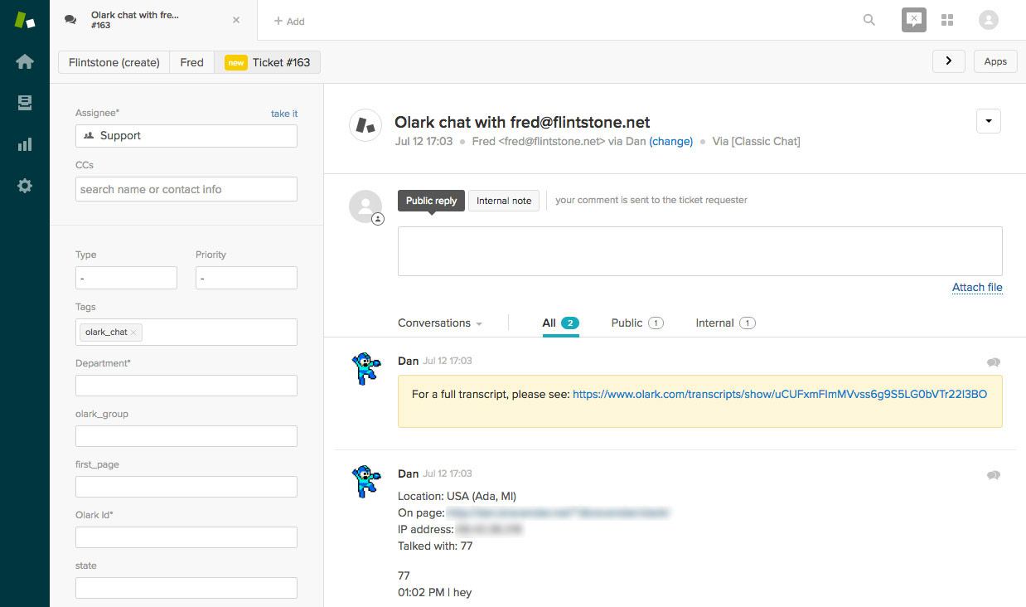Click in the Tags field

tap(186, 332)
